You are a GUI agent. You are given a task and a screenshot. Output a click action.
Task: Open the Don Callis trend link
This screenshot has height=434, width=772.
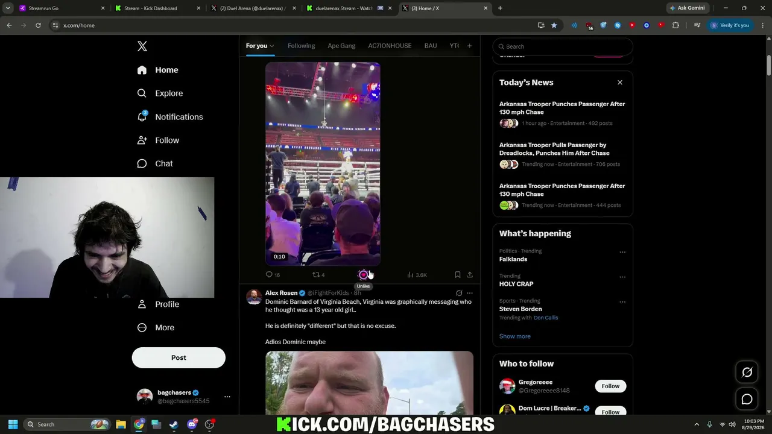pyautogui.click(x=546, y=318)
